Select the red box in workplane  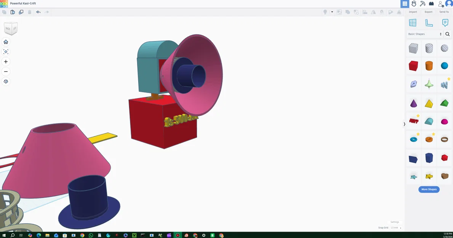163,123
